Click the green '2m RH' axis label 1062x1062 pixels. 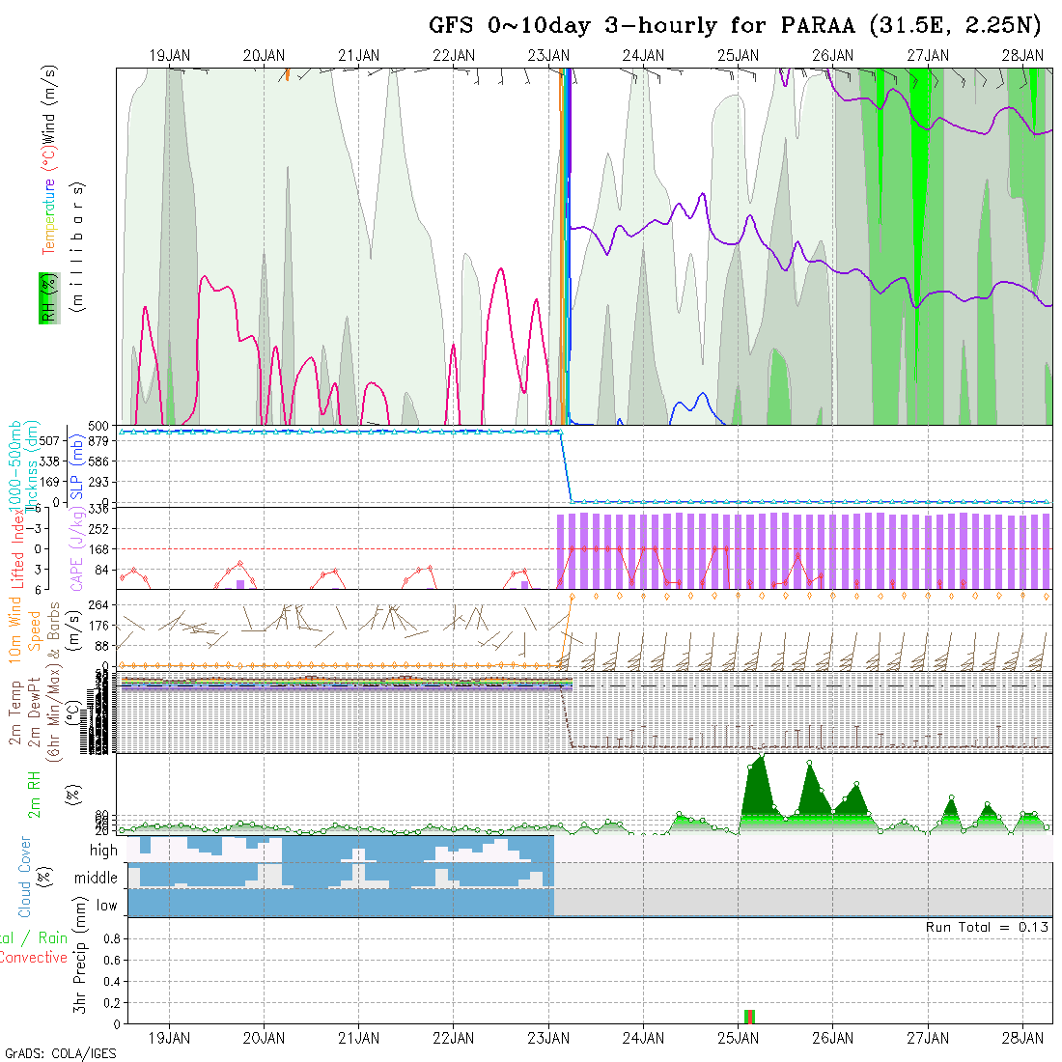tap(36, 794)
